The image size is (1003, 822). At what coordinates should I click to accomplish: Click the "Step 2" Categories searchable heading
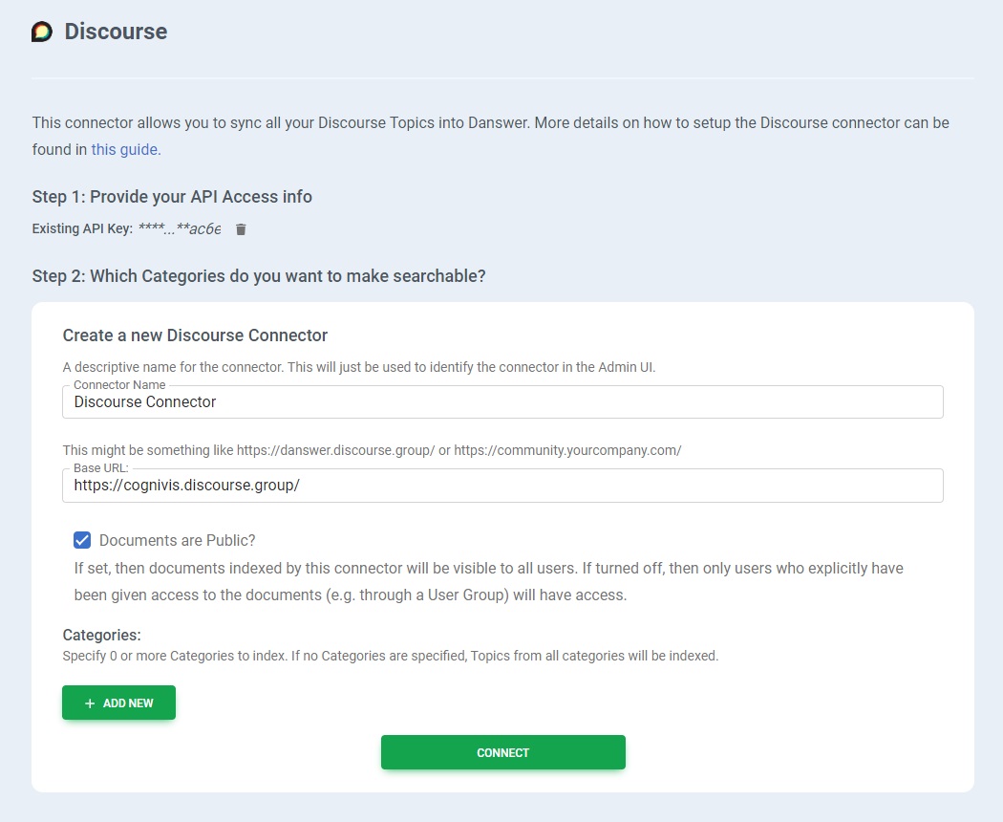click(259, 276)
